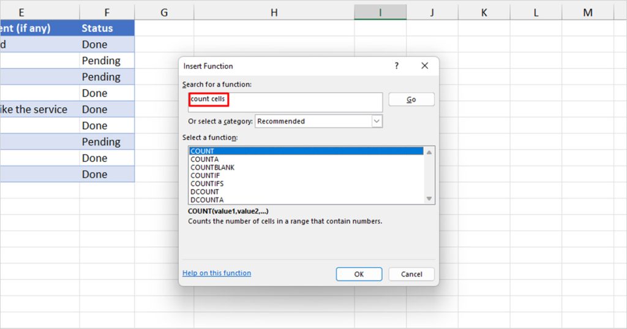Select column F header
Viewport: 627px width, 329px height.
click(107, 12)
